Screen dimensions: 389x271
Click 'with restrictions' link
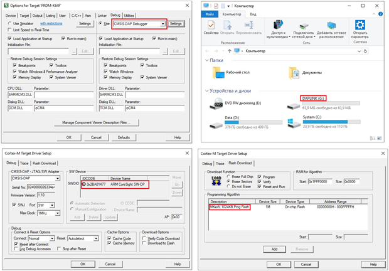pos(51,24)
